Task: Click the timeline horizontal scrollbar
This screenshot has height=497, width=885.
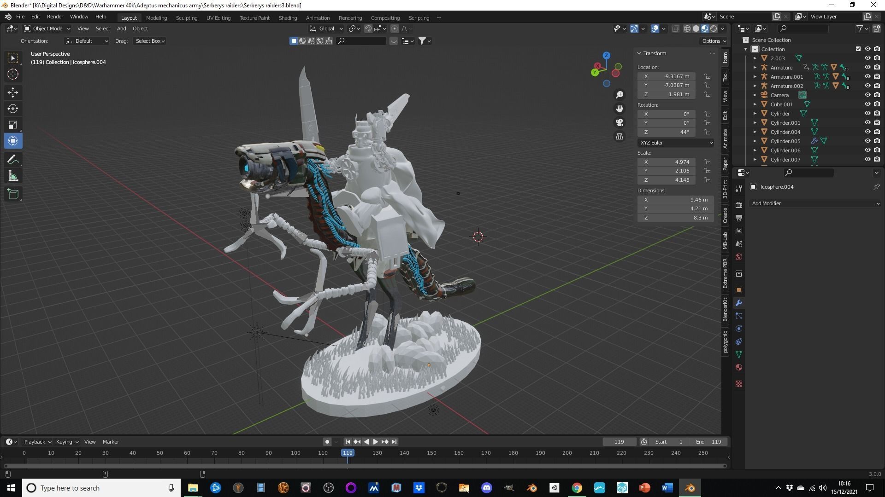Action: coord(365,466)
